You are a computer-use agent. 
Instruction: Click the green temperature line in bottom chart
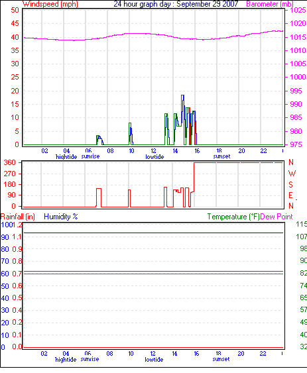click(154, 272)
